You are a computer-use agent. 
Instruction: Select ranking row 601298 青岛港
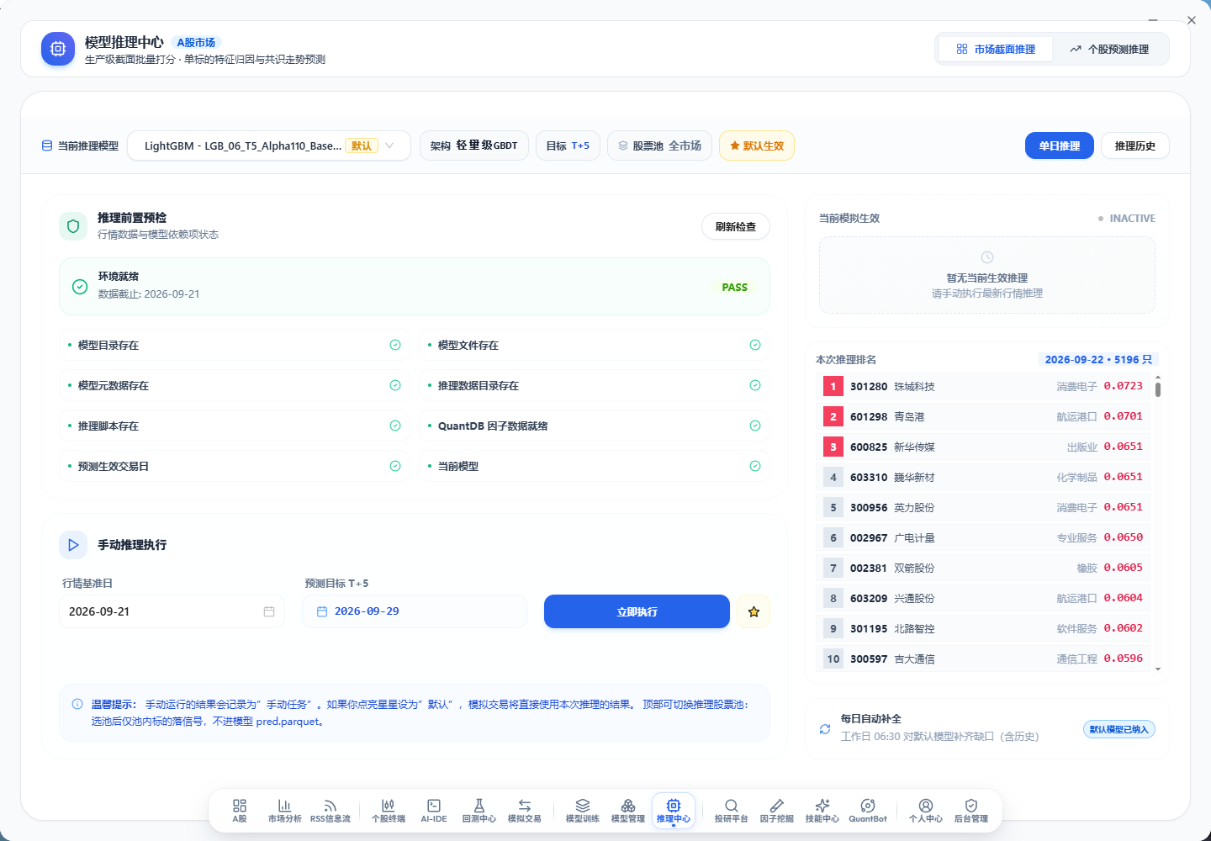[x=983, y=416]
